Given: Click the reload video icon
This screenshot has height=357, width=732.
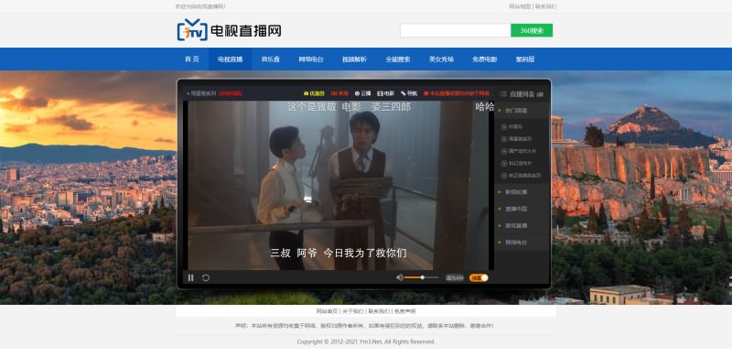Looking at the screenshot, I should [x=205, y=278].
